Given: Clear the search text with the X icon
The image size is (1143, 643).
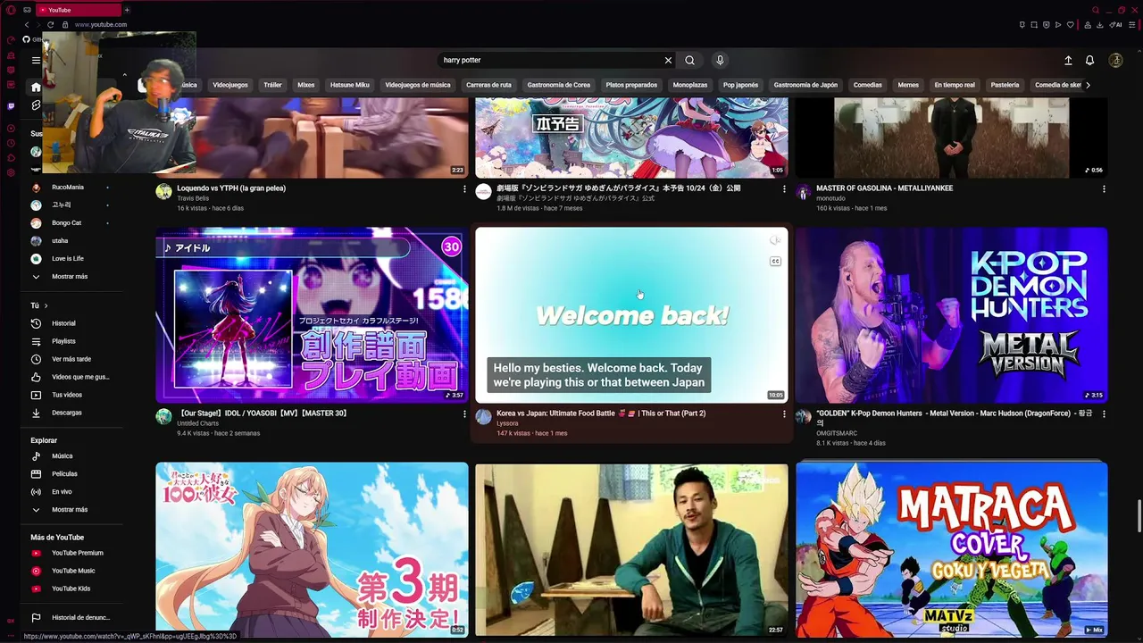Looking at the screenshot, I should [668, 60].
